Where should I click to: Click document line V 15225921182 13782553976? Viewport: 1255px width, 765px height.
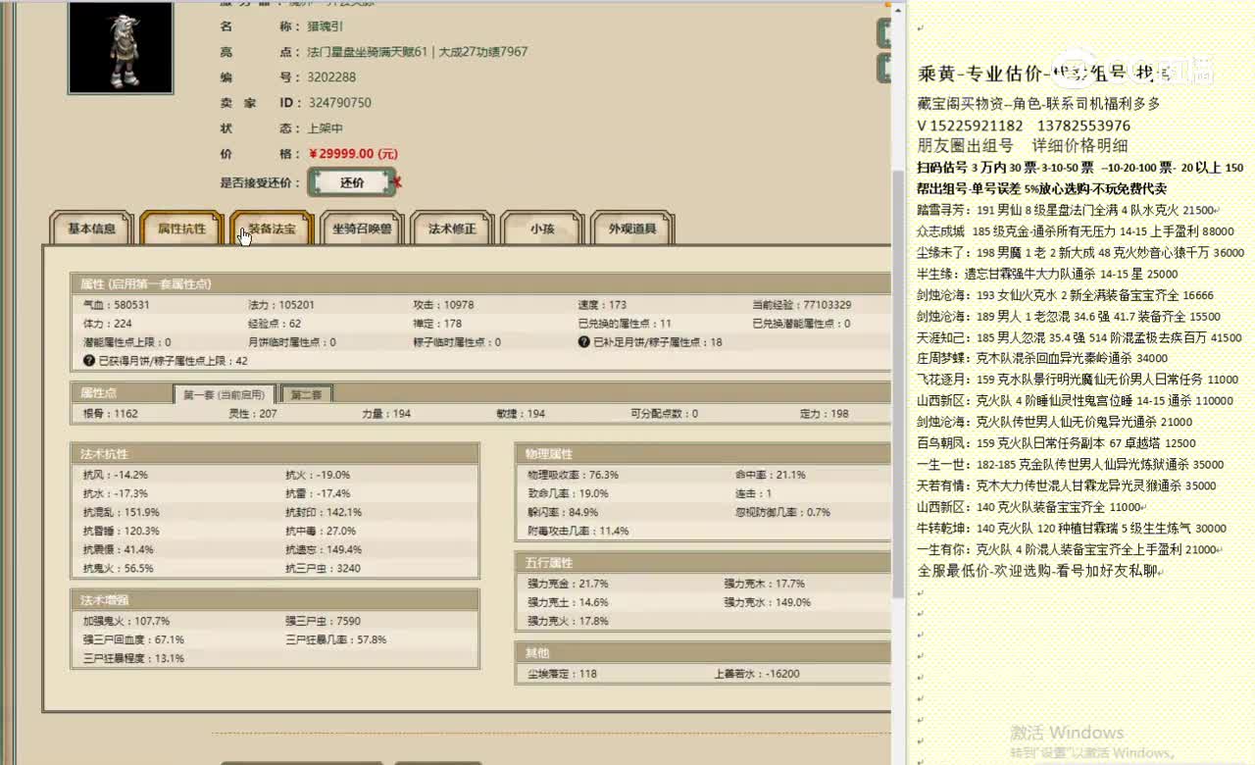point(1024,126)
